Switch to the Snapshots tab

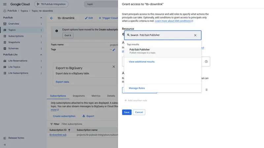(x=79, y=96)
